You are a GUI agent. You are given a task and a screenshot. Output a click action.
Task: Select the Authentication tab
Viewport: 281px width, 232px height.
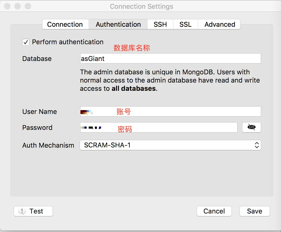coord(118,24)
